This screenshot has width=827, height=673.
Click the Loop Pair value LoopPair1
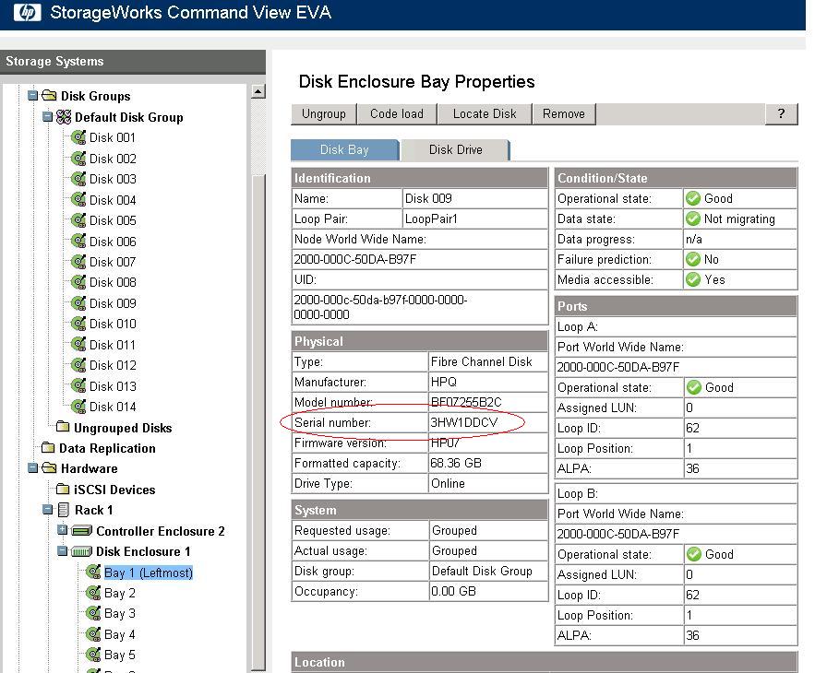pyautogui.click(x=431, y=218)
